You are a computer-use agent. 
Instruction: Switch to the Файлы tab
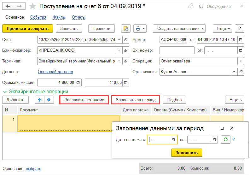pyautogui.click(x=59, y=17)
